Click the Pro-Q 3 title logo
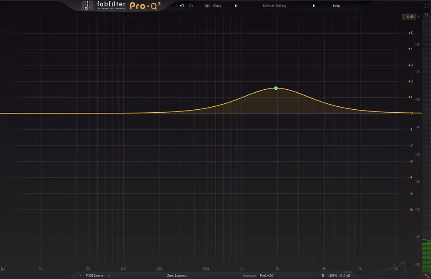The height and width of the screenshot is (279, 431). (x=145, y=6)
